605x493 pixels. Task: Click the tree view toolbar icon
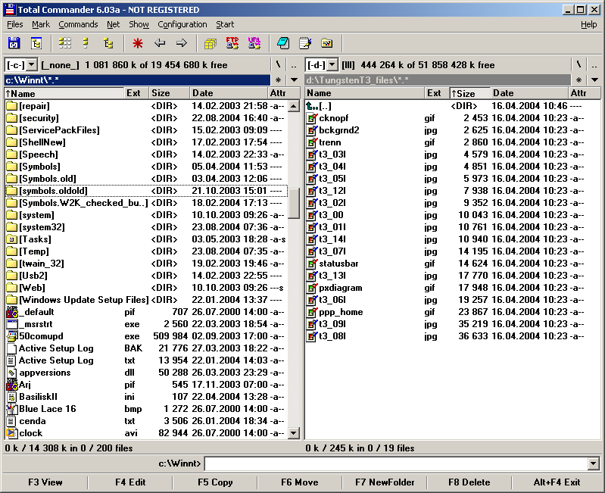[108, 43]
